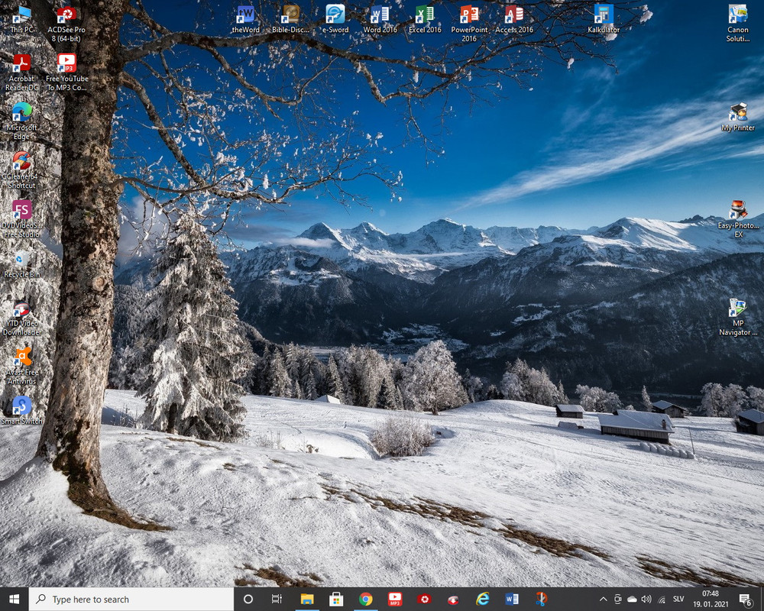Open the network Wi-Fi tray icon

(662, 600)
